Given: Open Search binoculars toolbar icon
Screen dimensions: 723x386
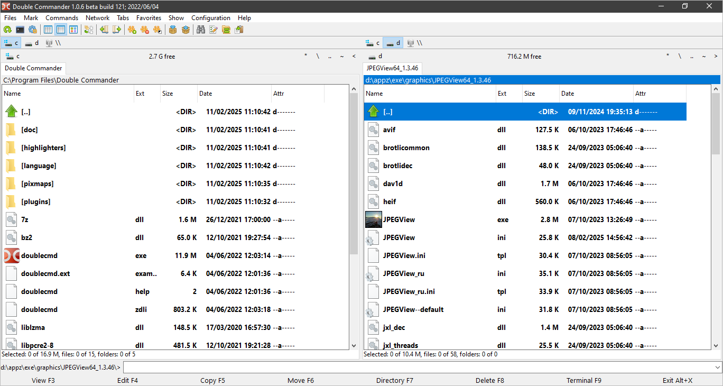Looking at the screenshot, I should coord(201,30).
